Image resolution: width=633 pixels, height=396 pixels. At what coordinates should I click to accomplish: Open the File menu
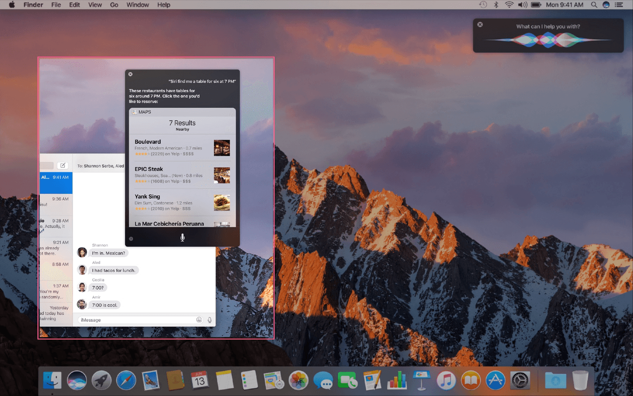coord(56,5)
